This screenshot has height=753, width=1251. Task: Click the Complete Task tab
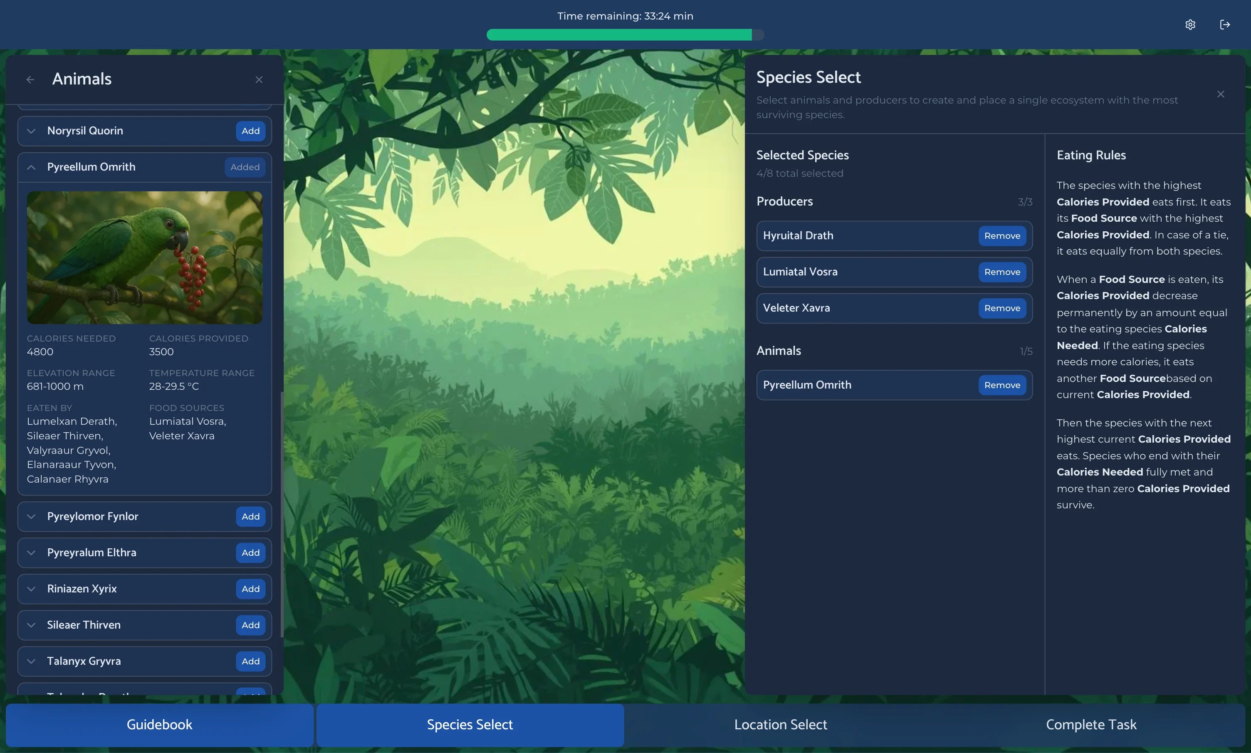pyautogui.click(x=1091, y=725)
